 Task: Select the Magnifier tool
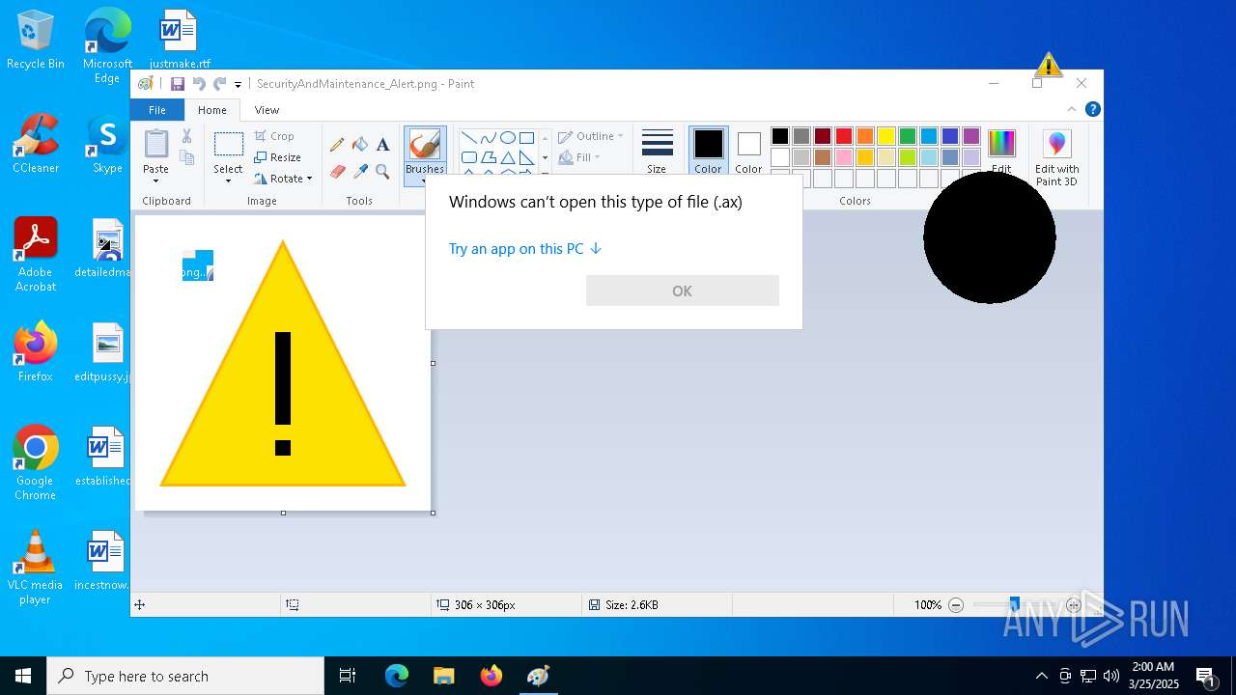pos(382,172)
